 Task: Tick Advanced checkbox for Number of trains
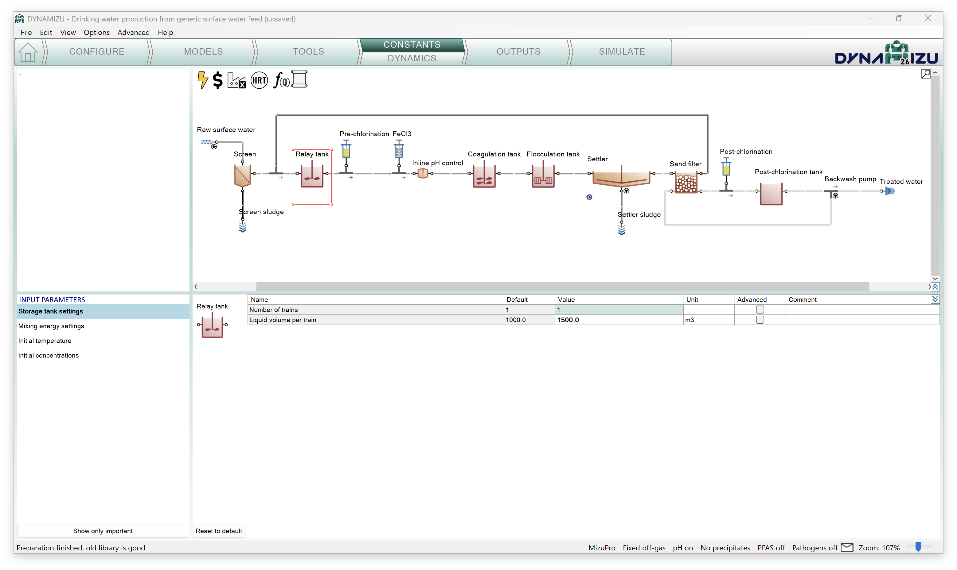coord(760,310)
